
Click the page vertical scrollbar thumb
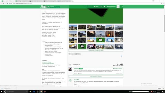(x=164, y=24)
